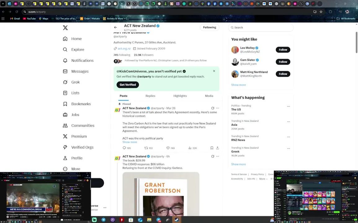Bookmark this page with the star icon
The image size is (358, 223).
pyautogui.click(x=321, y=12)
